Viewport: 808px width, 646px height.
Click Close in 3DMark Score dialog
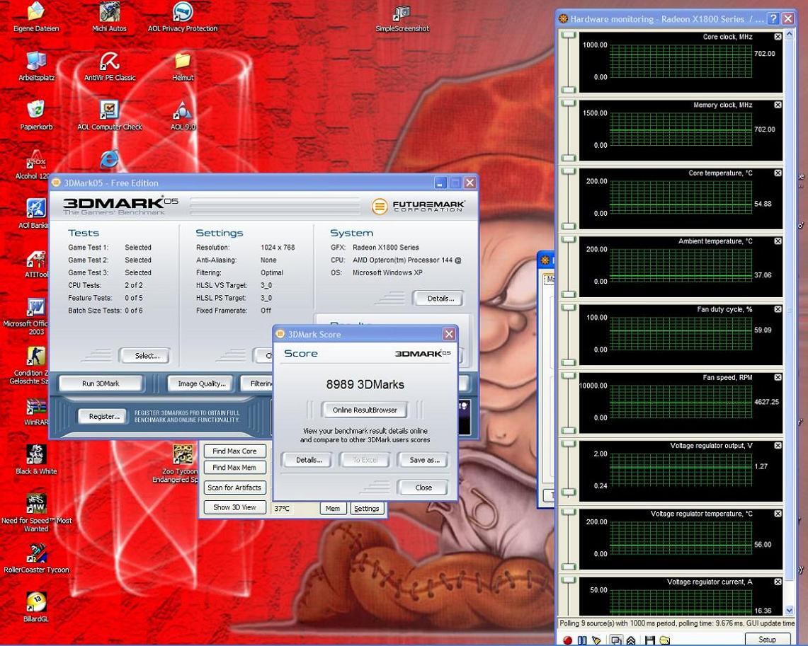423,488
